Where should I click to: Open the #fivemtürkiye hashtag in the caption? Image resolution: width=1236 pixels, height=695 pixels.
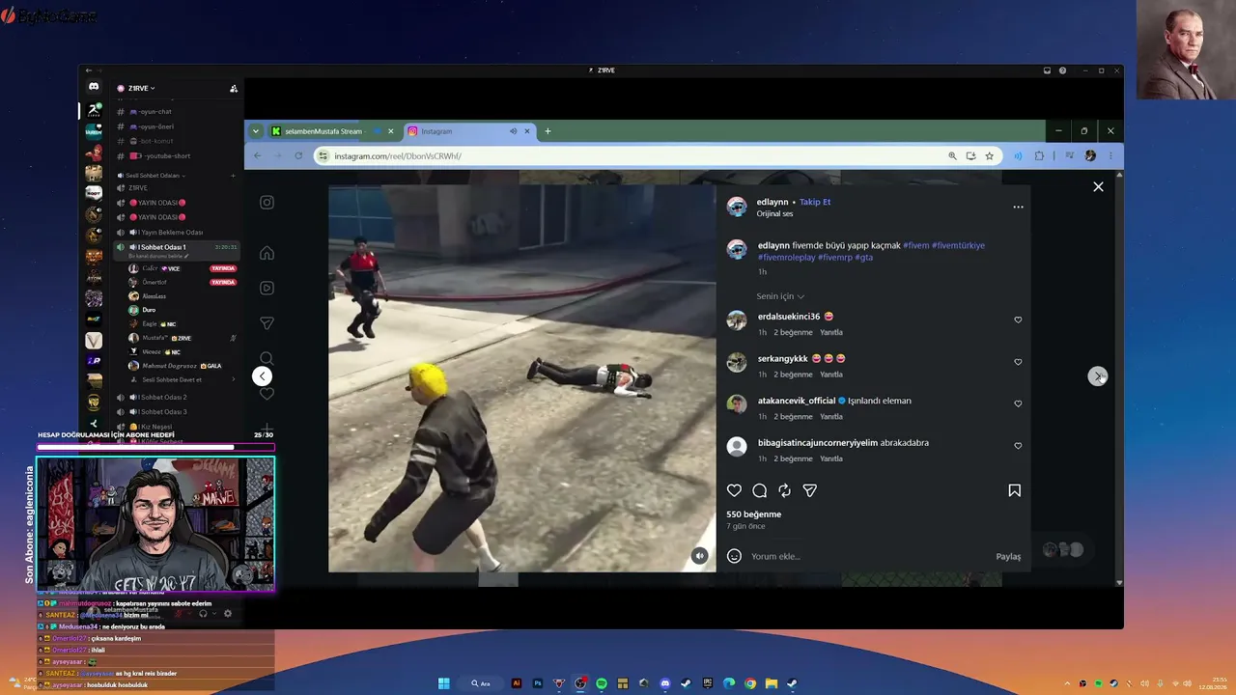[958, 245]
